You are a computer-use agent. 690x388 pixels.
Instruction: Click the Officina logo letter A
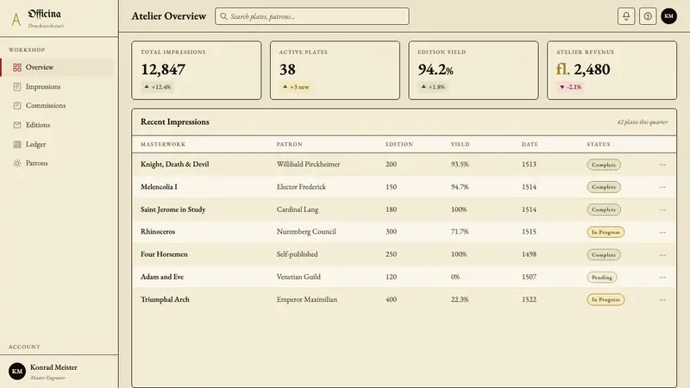pos(16,19)
